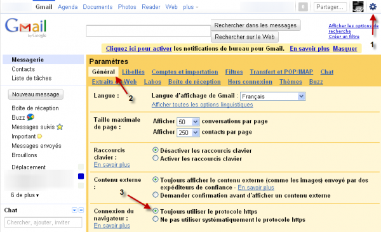Open Boîte de réception settings tab
This screenshot has width=381, height=232.
pos(194,82)
